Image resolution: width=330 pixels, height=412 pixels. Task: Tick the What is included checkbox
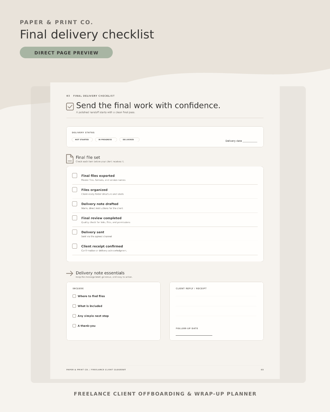pos(74,306)
